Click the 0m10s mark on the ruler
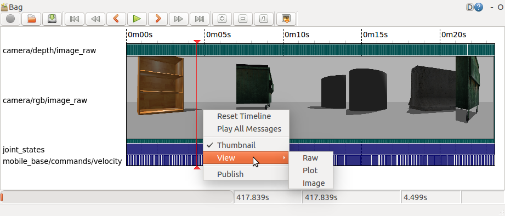Image resolution: width=505 pixels, height=216 pixels. [297, 35]
